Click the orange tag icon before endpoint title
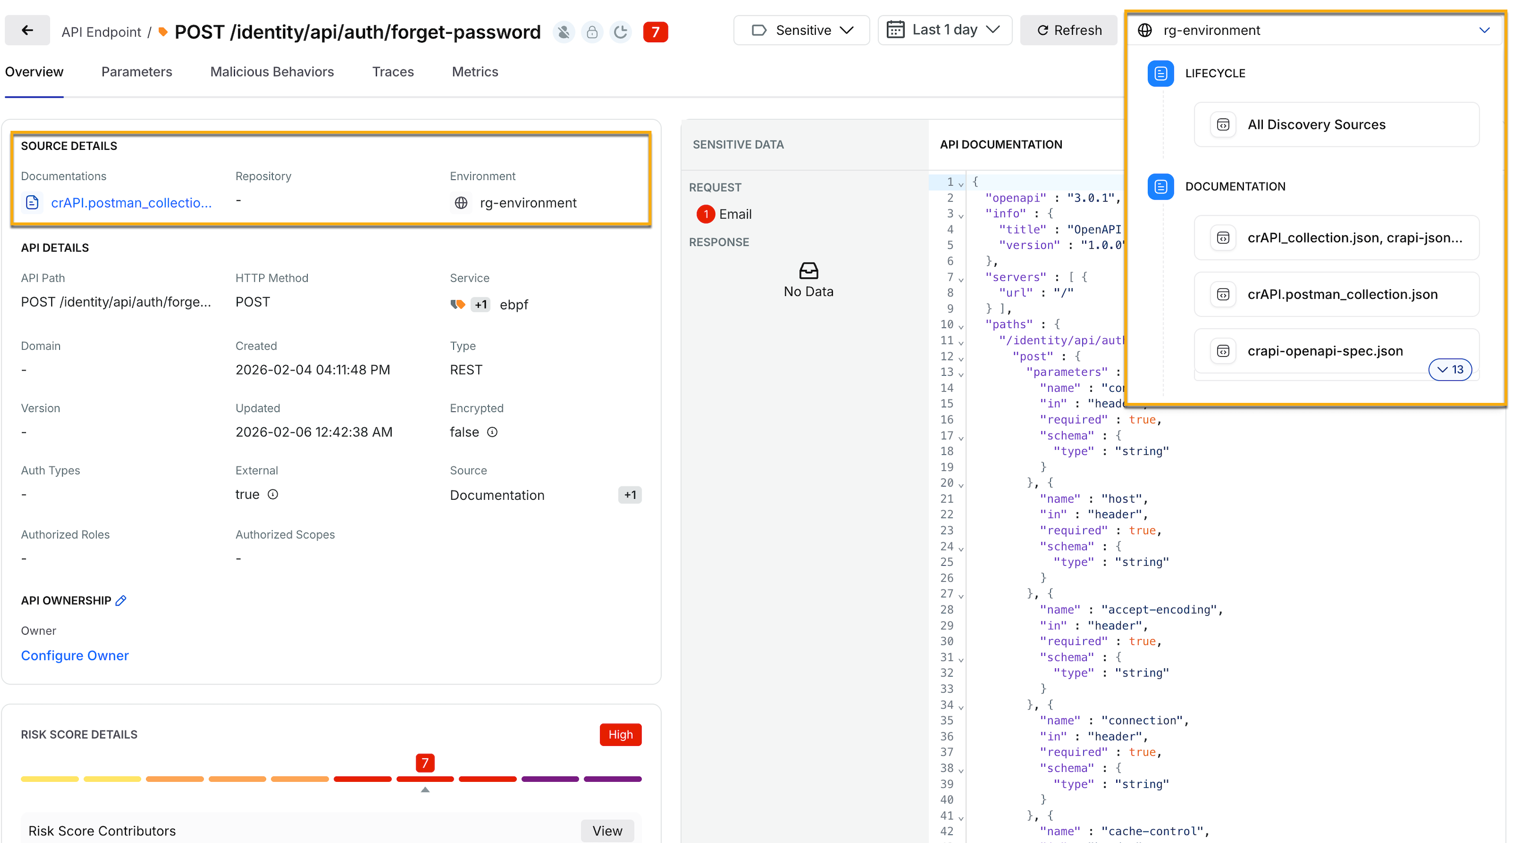 [x=163, y=32]
